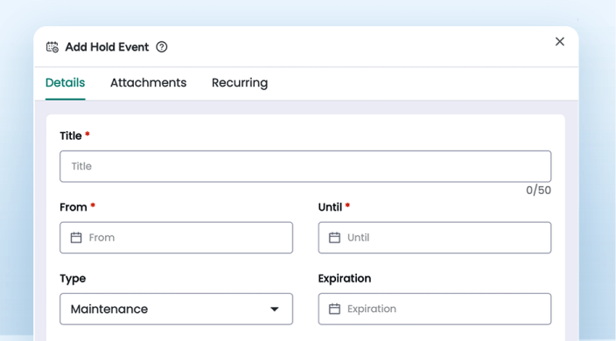This screenshot has height=341, width=616.
Task: Open the Attachments tab
Action: [x=148, y=83]
